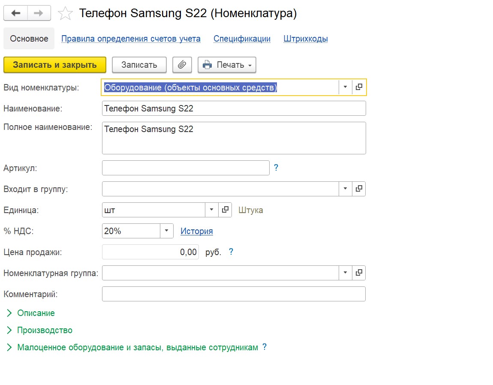The height and width of the screenshot is (385, 493).
Task: Click the title Телефон Samsung S22 (Номенклатура)
Action: [188, 13]
